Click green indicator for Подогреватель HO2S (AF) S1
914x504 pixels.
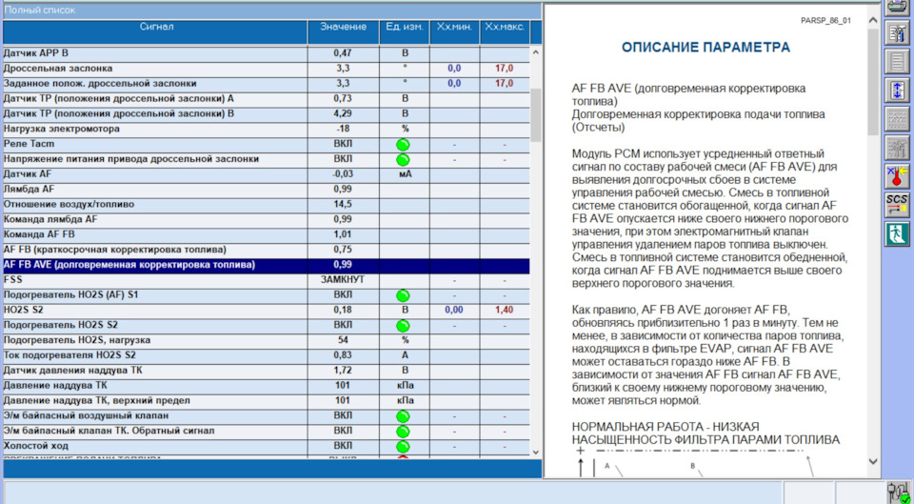403,295
